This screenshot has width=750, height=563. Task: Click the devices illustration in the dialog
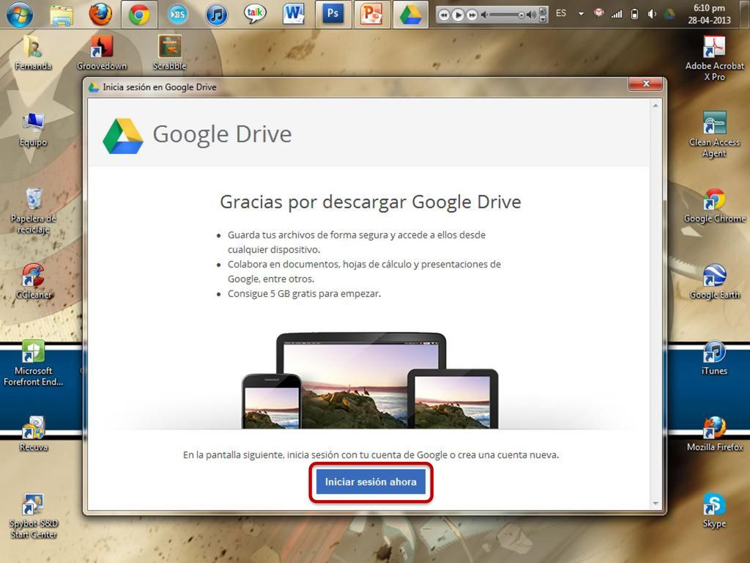tap(370, 380)
